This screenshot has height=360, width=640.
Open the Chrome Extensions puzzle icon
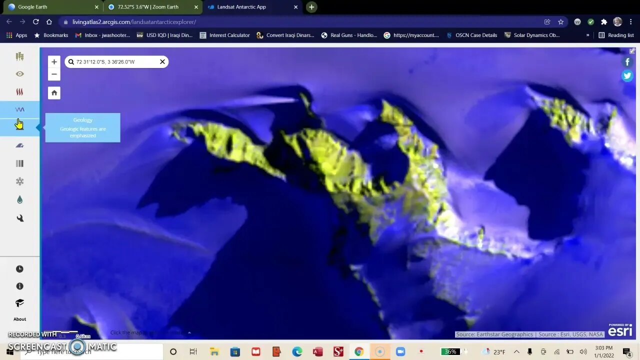tap(604, 22)
